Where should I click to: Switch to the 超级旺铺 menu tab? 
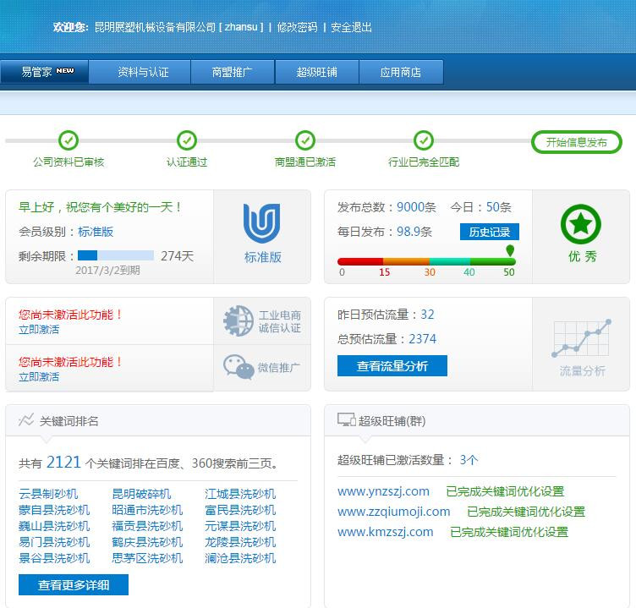click(x=316, y=72)
